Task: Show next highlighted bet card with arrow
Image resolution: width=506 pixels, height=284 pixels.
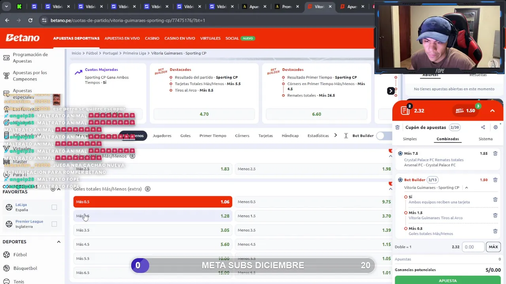Action: (x=391, y=91)
